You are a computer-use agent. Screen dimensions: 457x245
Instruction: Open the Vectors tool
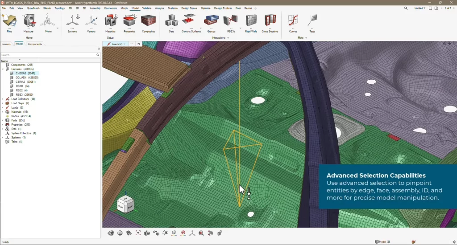(x=91, y=23)
